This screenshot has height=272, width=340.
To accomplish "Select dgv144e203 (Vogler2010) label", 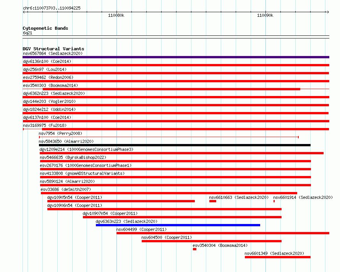I will coord(49,101).
